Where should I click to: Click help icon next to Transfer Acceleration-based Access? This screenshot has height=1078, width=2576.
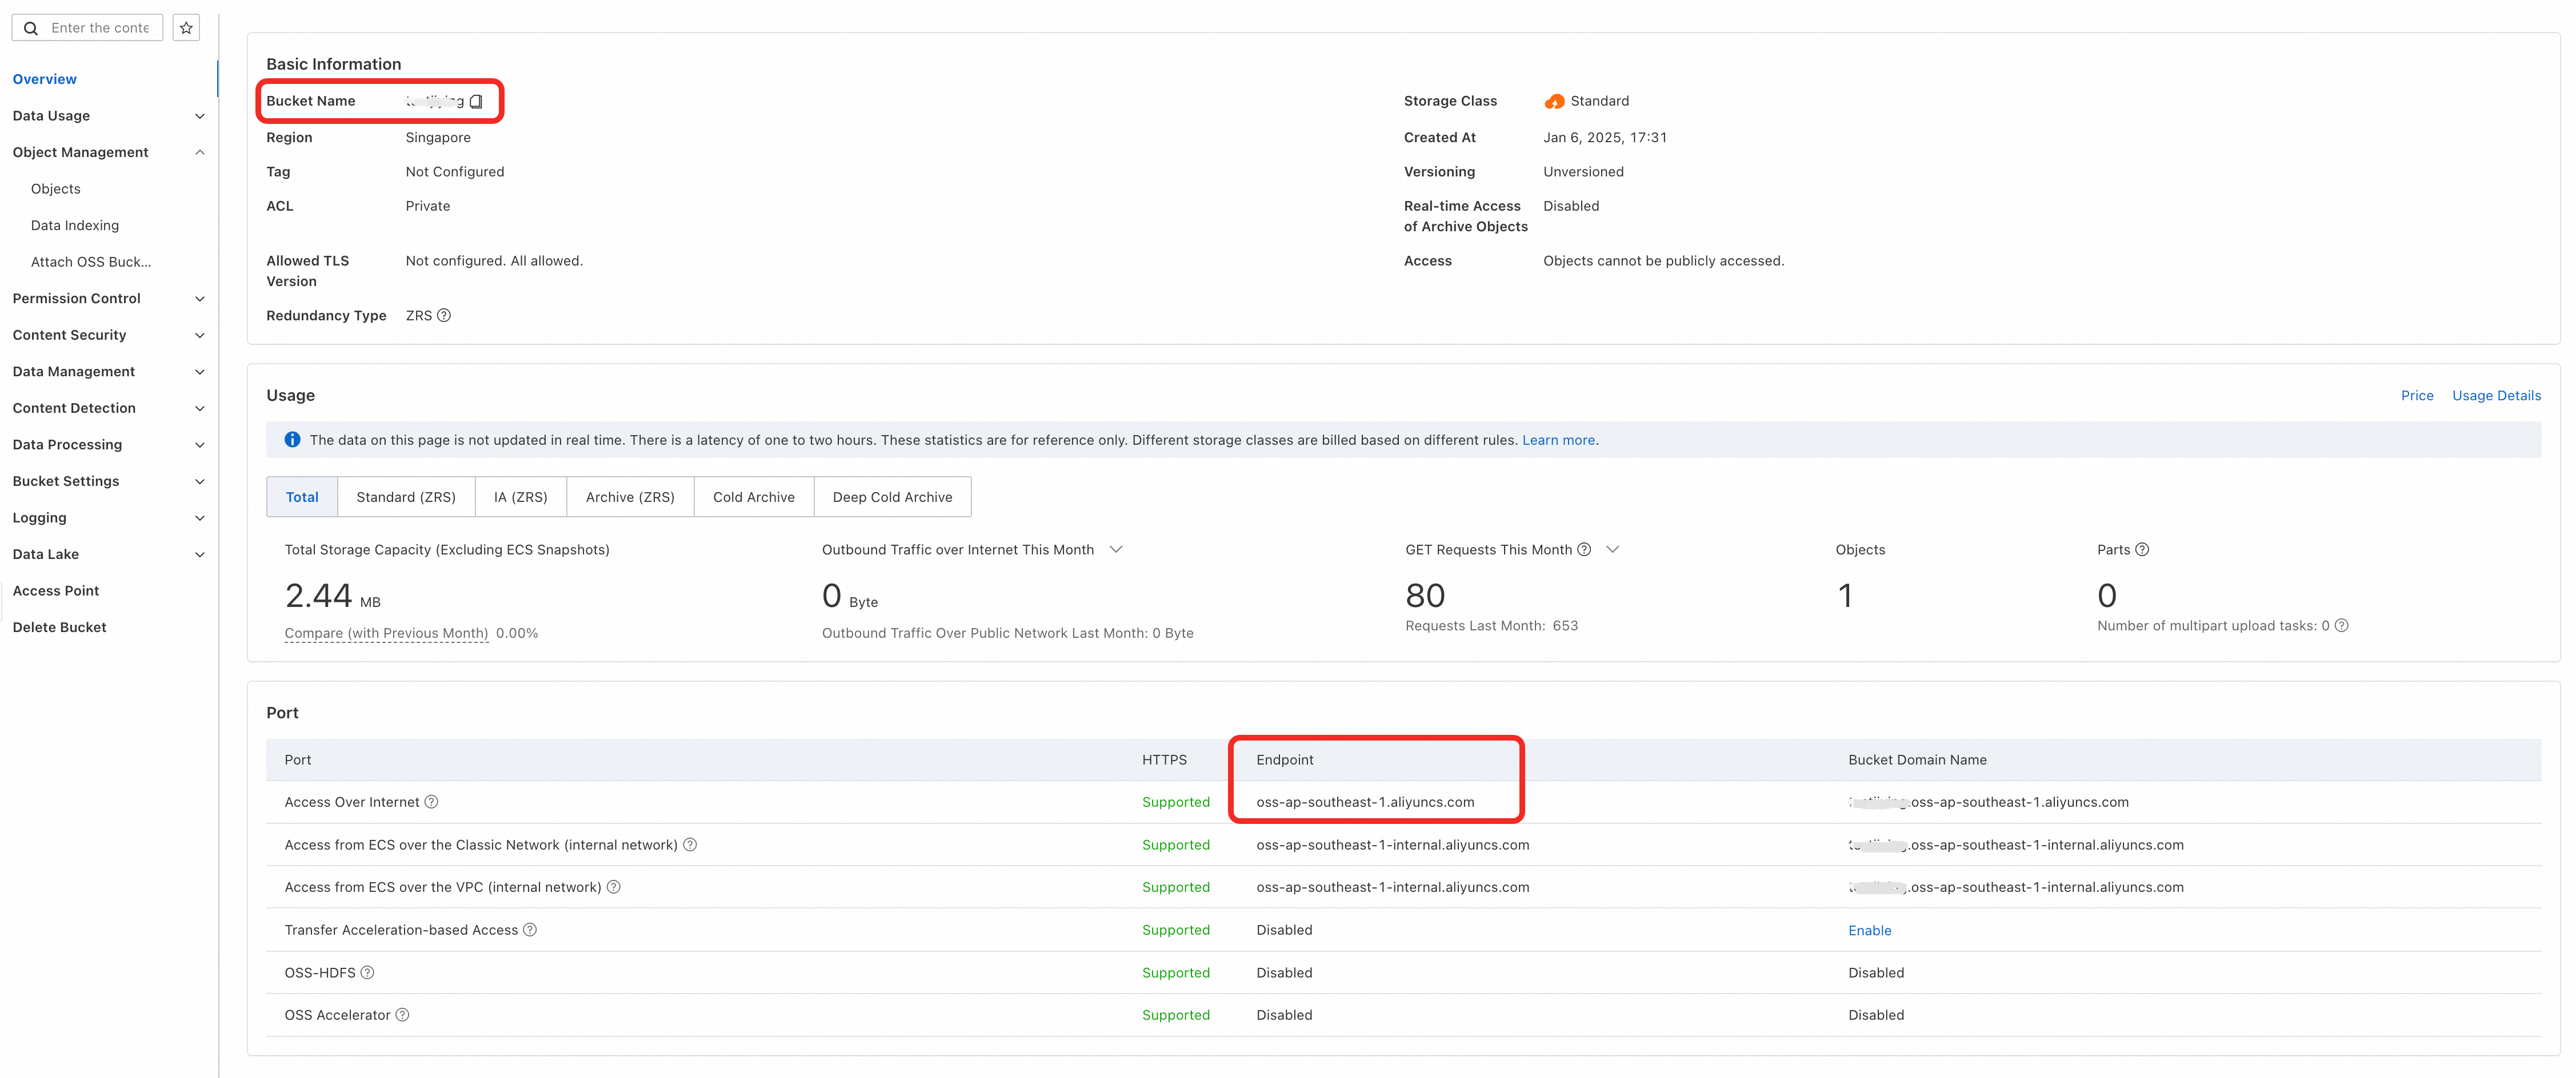pos(530,930)
